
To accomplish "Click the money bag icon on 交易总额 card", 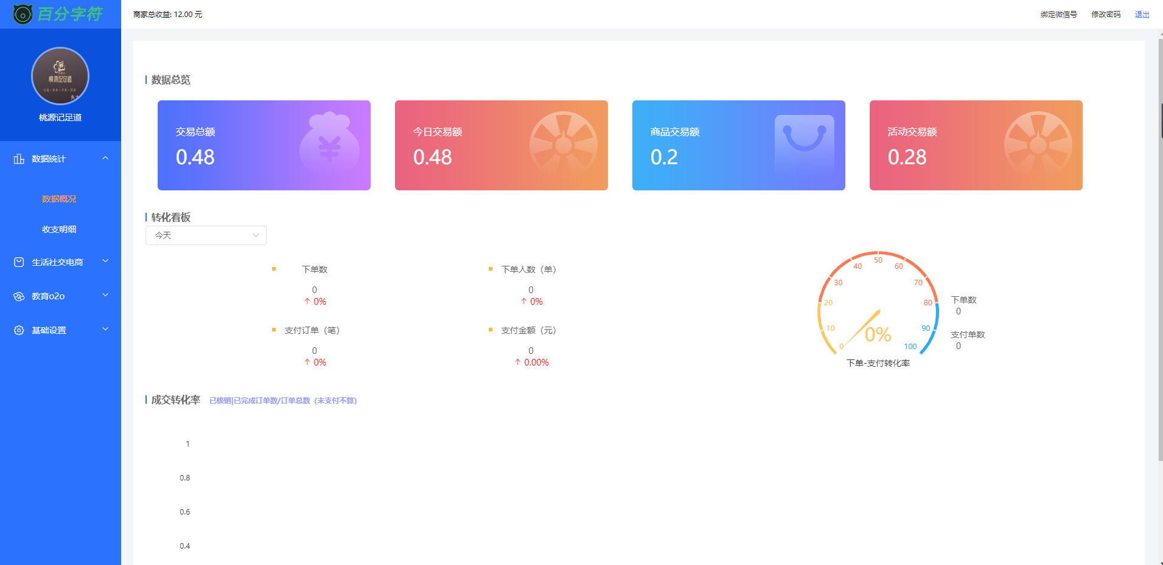I will click(329, 145).
